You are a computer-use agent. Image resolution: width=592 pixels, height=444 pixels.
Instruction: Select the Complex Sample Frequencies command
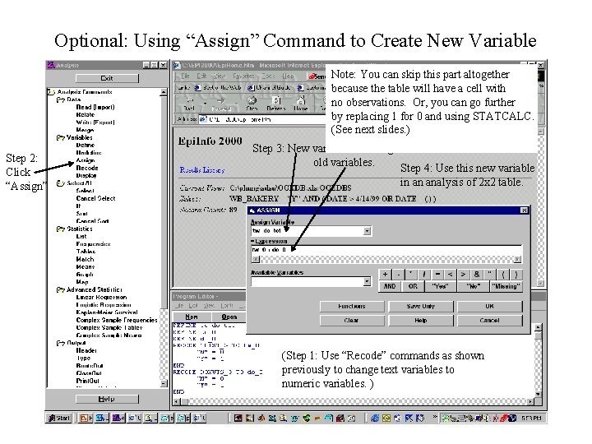[117, 320]
